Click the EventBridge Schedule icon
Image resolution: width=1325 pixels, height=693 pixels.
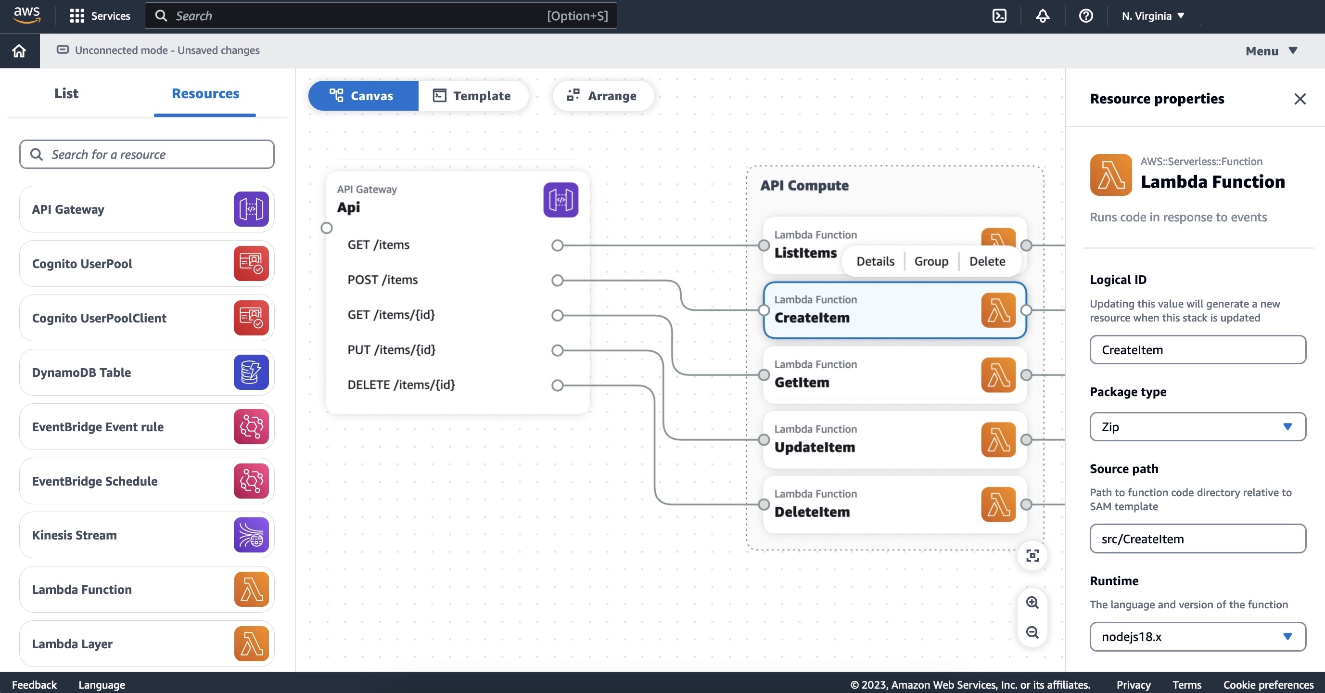[x=251, y=480]
